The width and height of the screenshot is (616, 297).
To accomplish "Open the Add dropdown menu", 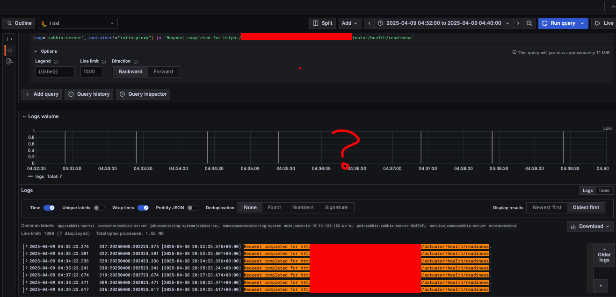I will [x=349, y=23].
